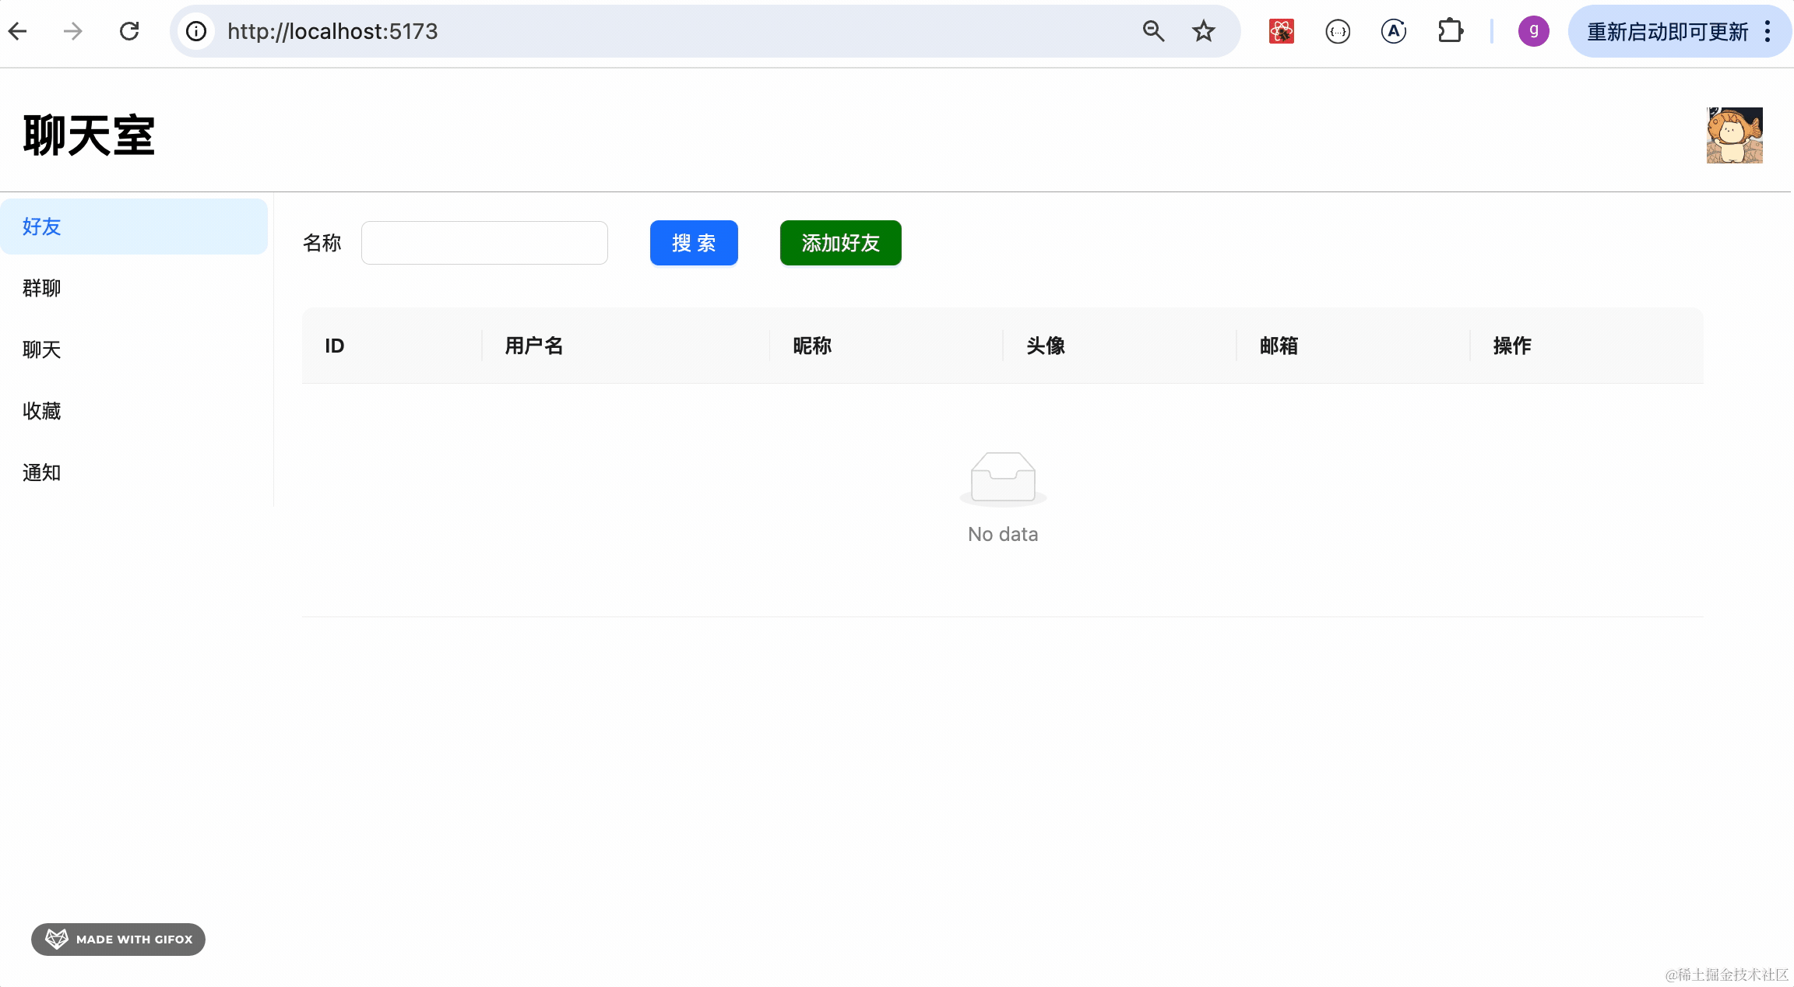Open 群聊 in the sidebar
Image resolution: width=1794 pixels, height=987 pixels.
(42, 288)
